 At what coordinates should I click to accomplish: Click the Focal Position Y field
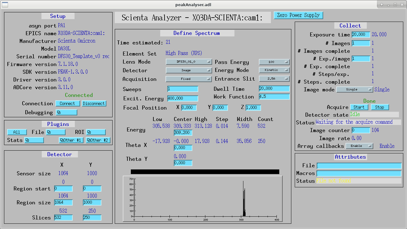220,108
